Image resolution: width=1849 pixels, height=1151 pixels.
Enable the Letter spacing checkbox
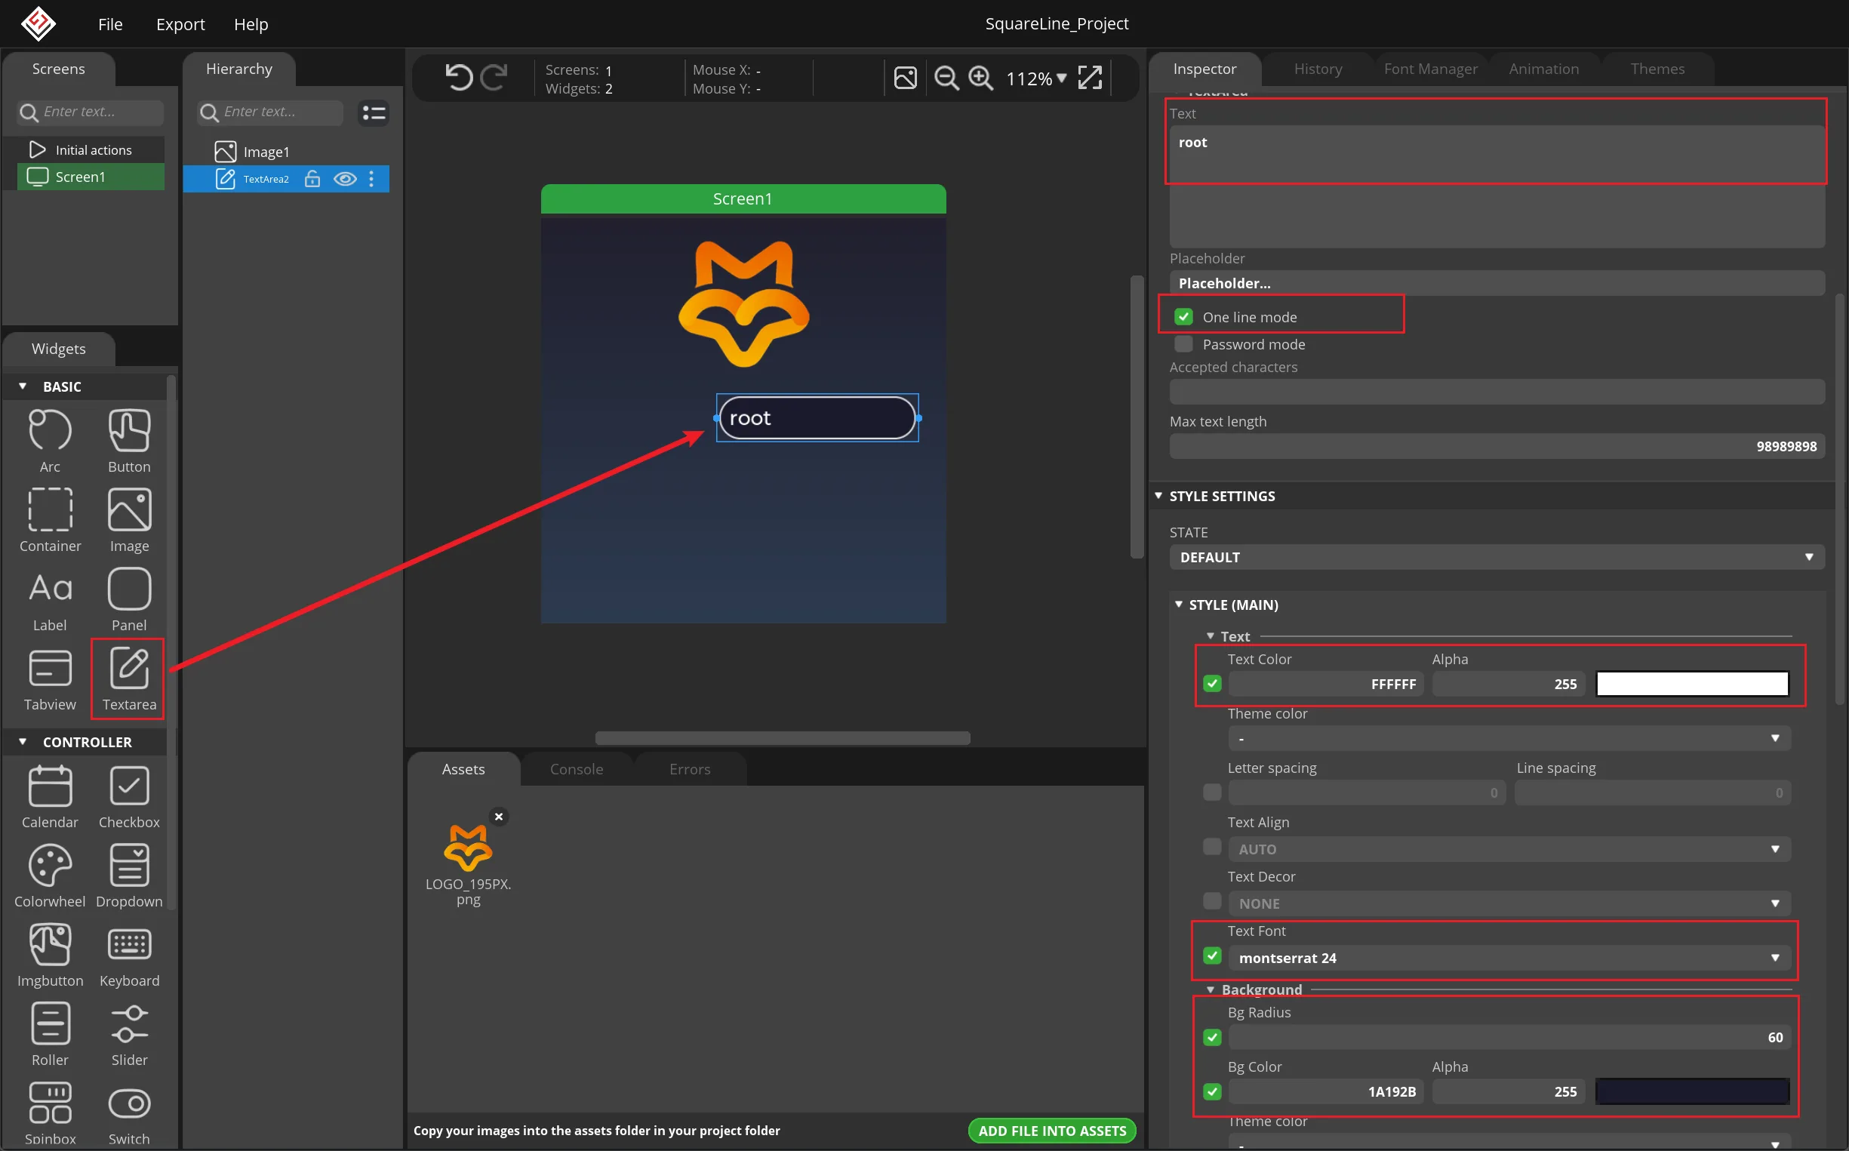[x=1212, y=792]
